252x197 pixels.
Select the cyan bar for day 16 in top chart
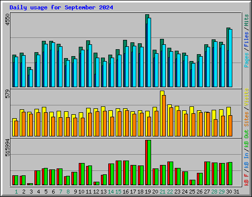127,66
